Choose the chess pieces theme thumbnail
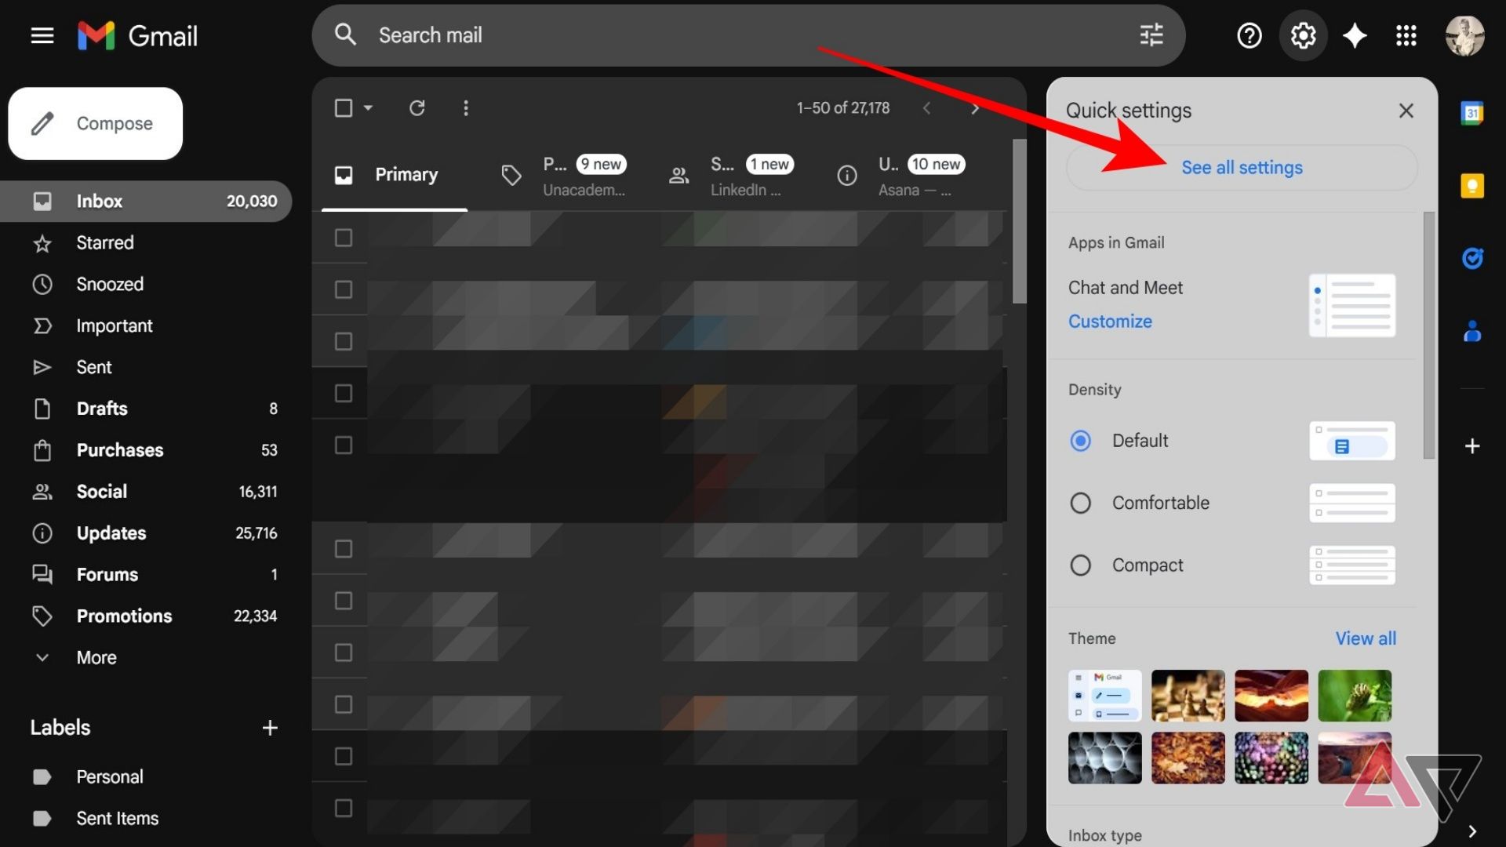The width and height of the screenshot is (1506, 847). click(1188, 696)
